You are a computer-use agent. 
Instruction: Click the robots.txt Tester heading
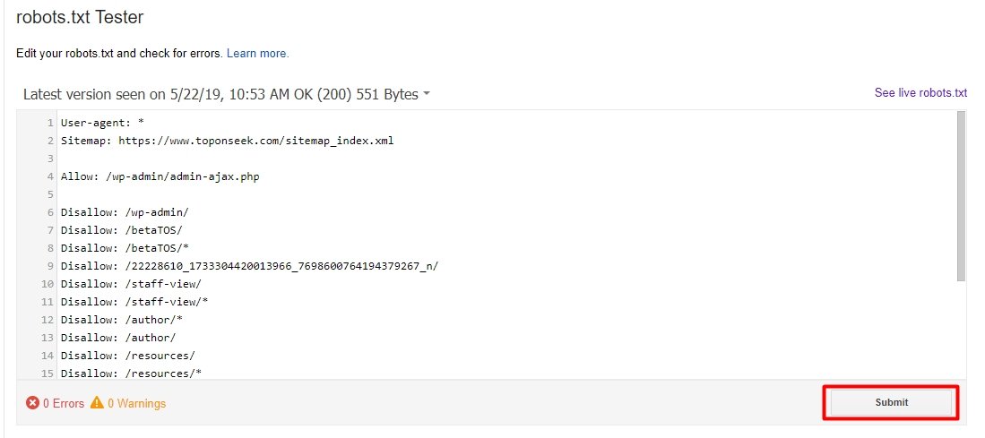(80, 17)
